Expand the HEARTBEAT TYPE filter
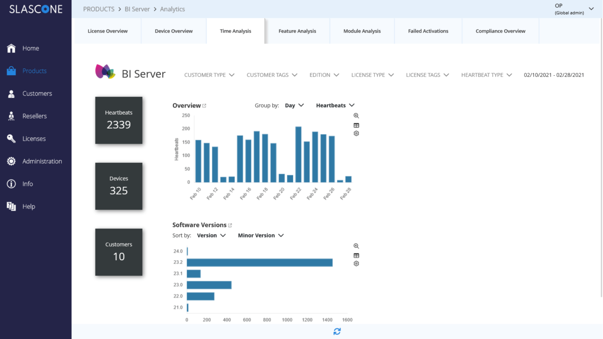Image resolution: width=603 pixels, height=339 pixels. point(486,74)
